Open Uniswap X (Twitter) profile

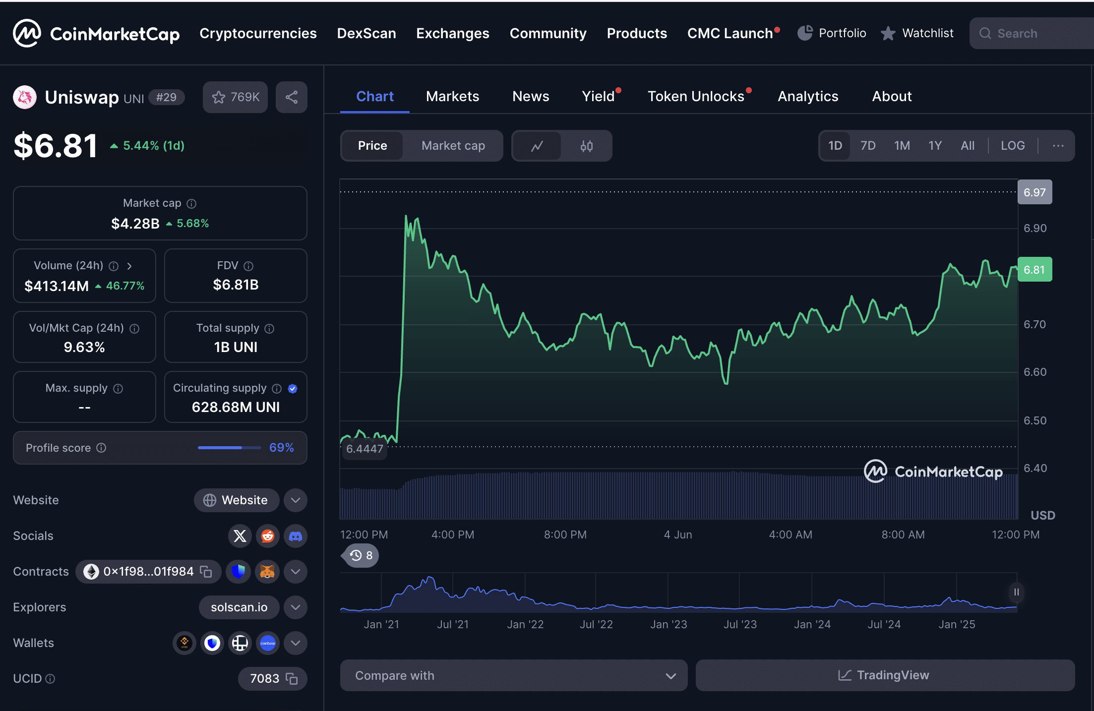[x=240, y=536]
